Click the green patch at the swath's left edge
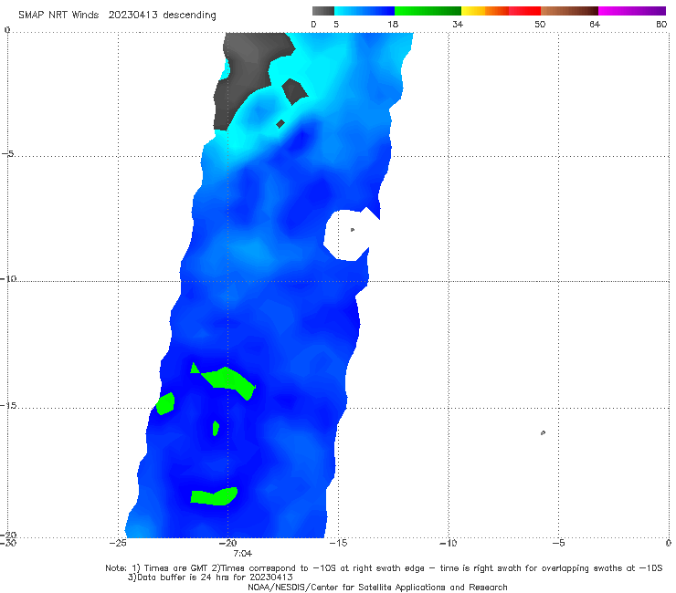The image size is (676, 593). point(165,403)
